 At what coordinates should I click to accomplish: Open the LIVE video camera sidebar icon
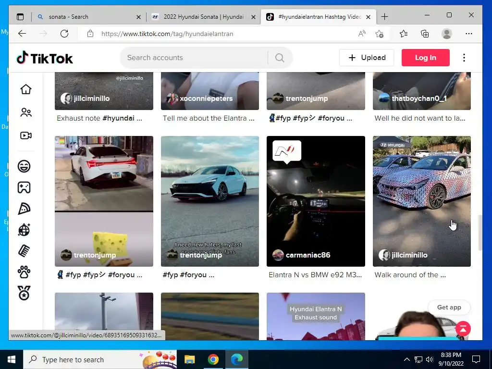[x=26, y=135]
